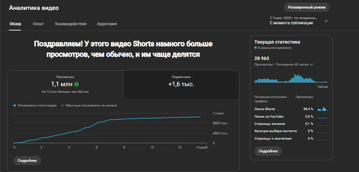
Task: Click the На 1,0 млн больше, чем обычно note
Action: (65, 92)
